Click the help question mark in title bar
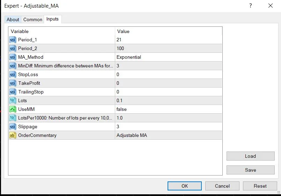This screenshot has height=196, width=281. click(x=250, y=6)
